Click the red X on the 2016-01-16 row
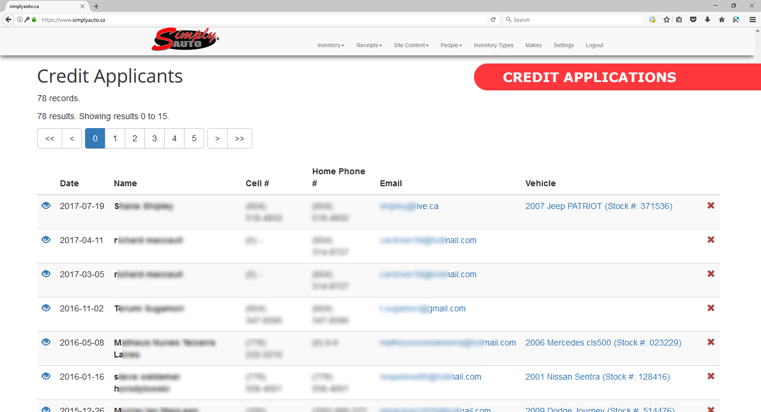This screenshot has height=412, width=761. [711, 376]
